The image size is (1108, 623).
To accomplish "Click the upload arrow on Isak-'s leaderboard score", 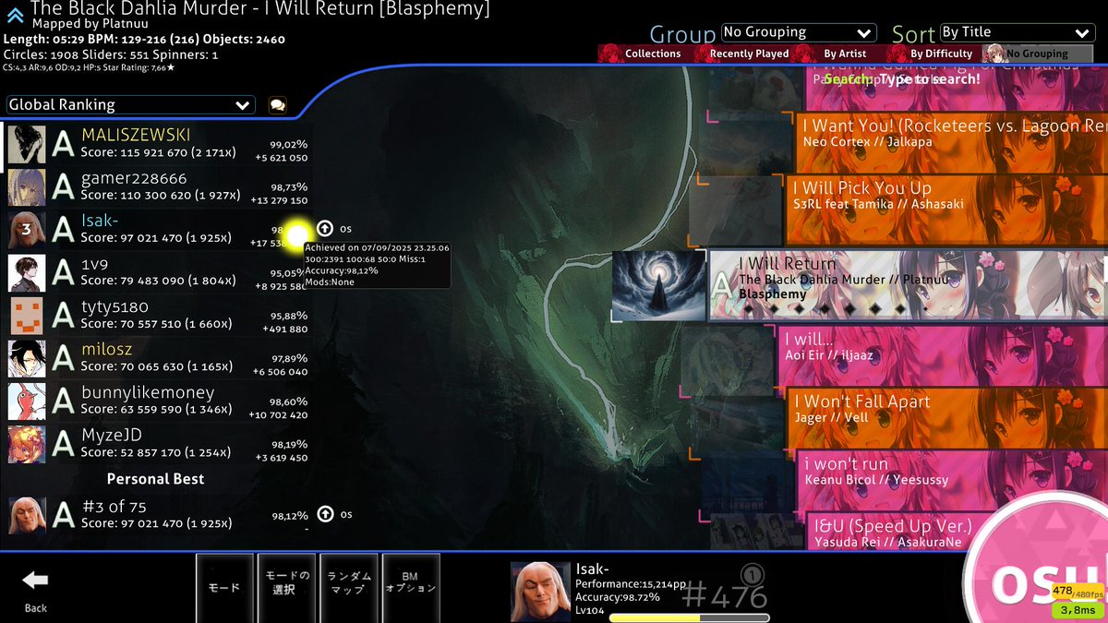I will coord(323,229).
